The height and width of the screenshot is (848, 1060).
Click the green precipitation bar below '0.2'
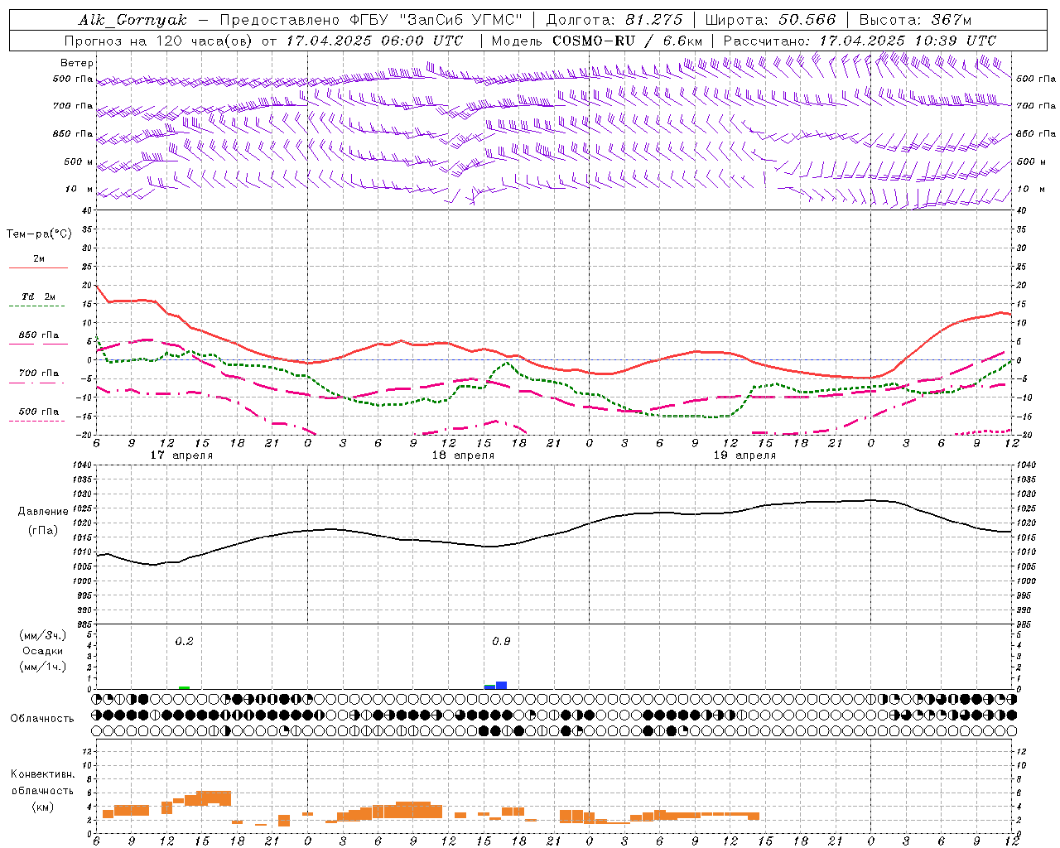coord(184,687)
